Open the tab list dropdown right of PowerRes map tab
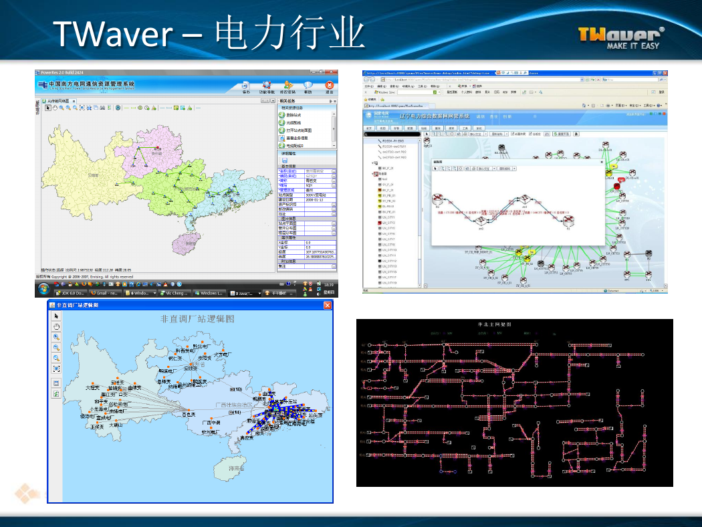 [x=273, y=101]
